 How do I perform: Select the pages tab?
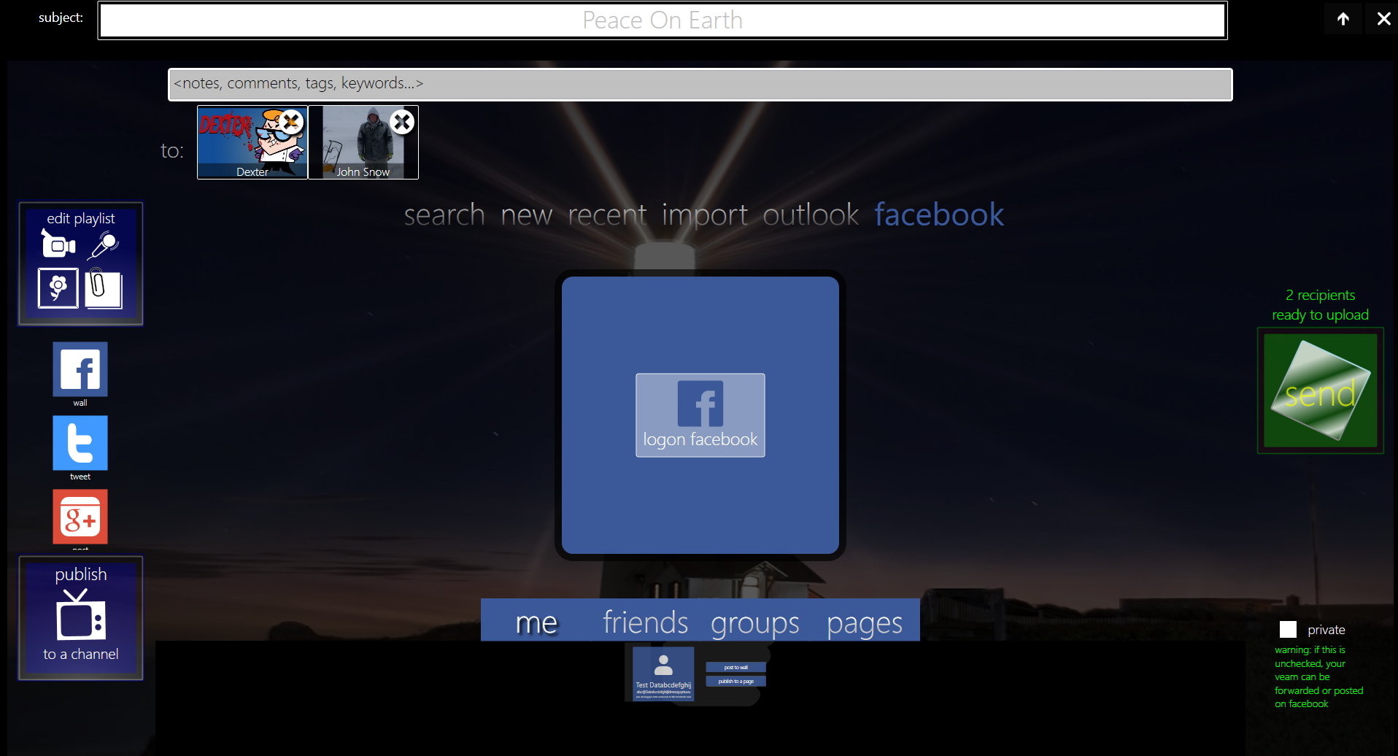point(865,622)
